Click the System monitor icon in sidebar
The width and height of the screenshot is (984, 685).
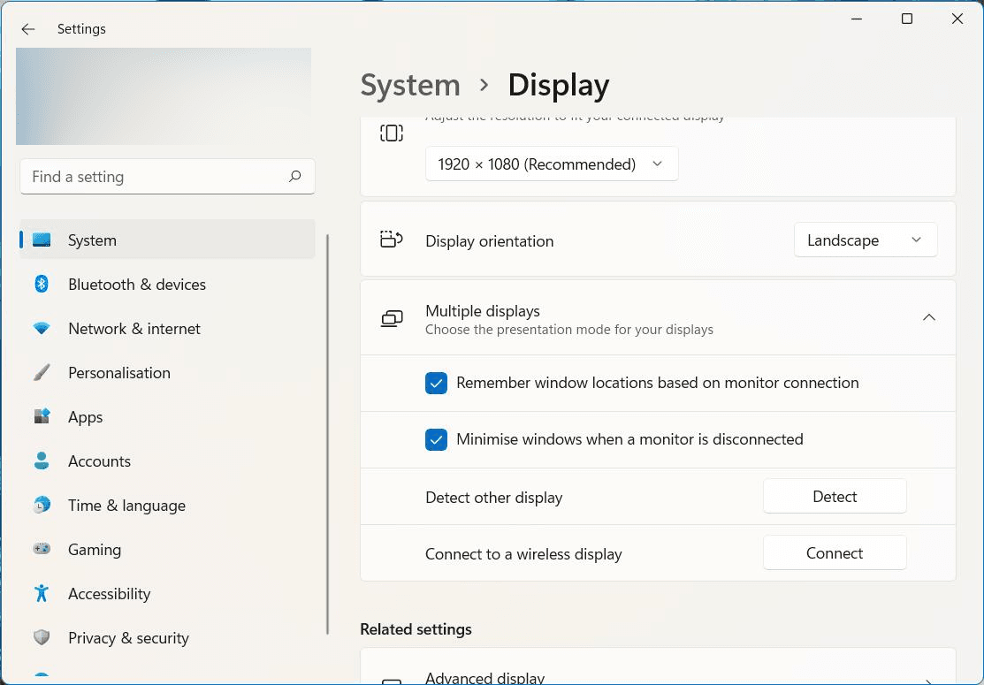click(42, 240)
